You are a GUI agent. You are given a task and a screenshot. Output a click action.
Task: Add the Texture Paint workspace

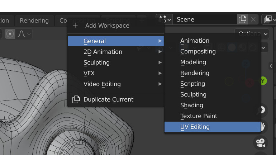coord(213,116)
